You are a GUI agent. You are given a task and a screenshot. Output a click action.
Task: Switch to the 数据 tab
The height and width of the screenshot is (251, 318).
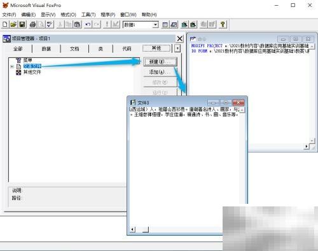[x=46, y=48]
